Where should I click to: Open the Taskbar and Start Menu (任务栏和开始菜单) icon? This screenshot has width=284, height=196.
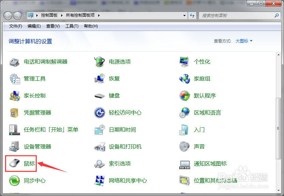coord(15,130)
